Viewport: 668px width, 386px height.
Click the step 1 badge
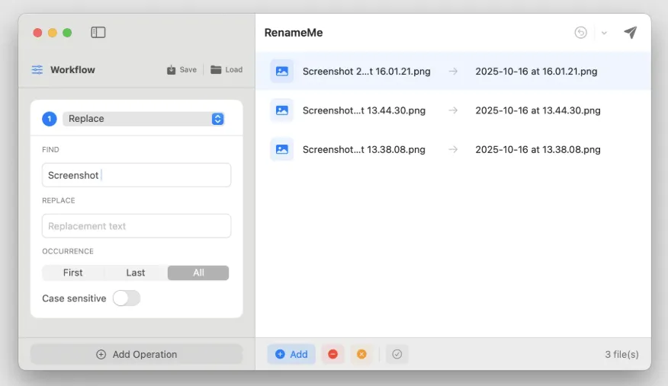click(x=50, y=119)
